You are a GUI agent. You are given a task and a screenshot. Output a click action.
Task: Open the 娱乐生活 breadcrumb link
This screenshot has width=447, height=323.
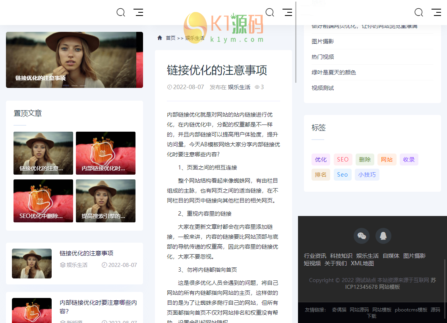pos(195,37)
